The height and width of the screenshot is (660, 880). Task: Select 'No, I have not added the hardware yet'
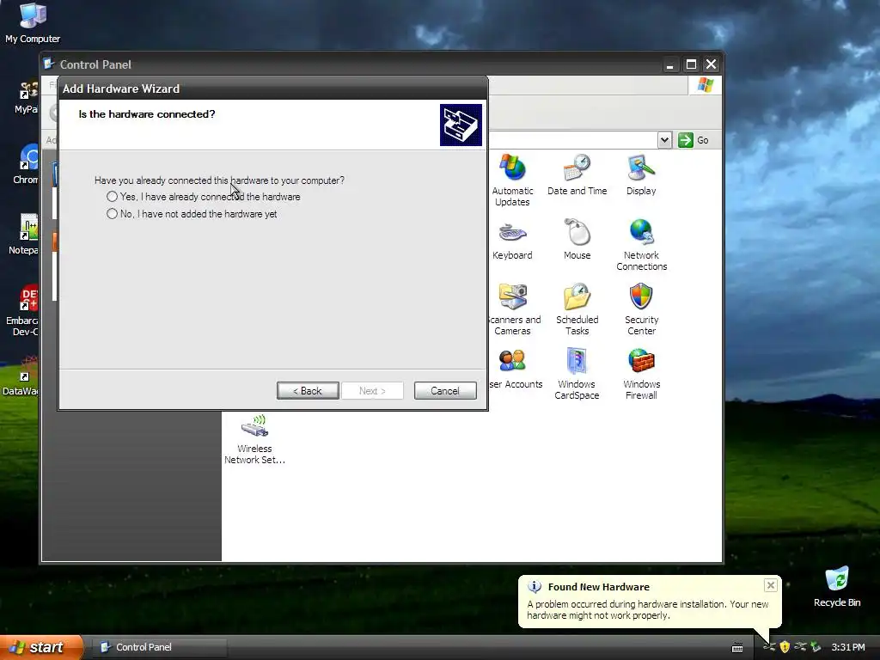[x=192, y=214]
